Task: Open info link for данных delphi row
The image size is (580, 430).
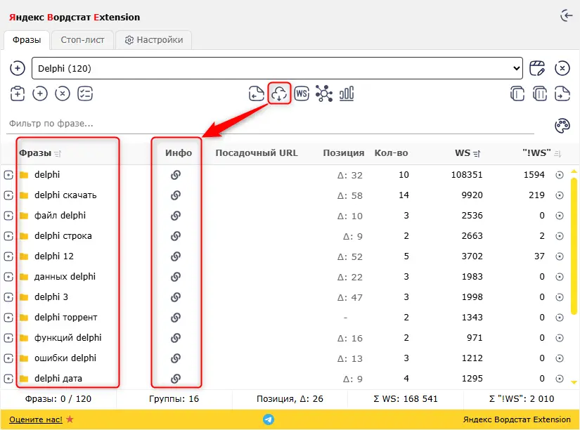Action: coord(176,277)
